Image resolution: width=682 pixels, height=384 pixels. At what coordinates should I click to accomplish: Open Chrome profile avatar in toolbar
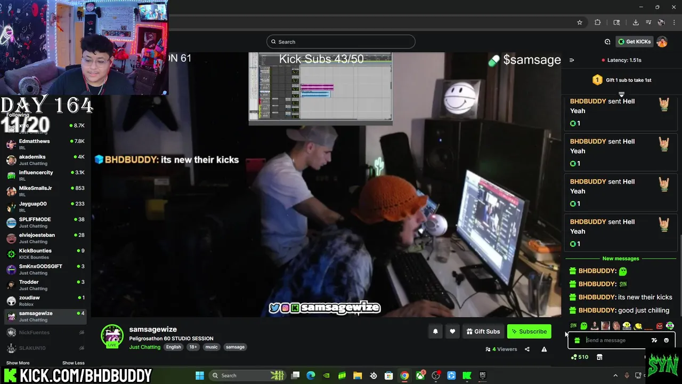pyautogui.click(x=661, y=22)
